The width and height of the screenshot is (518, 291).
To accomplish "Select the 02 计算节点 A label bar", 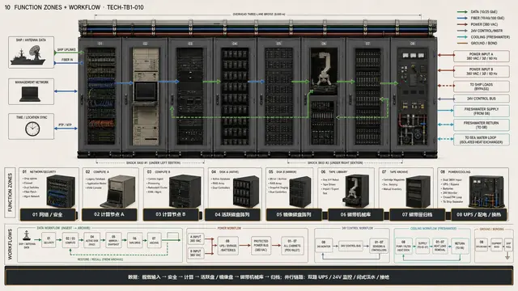I will (x=109, y=214).
